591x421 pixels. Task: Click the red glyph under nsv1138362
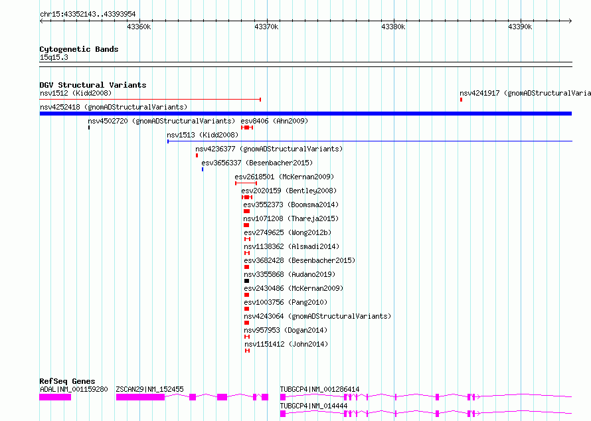tap(247, 253)
